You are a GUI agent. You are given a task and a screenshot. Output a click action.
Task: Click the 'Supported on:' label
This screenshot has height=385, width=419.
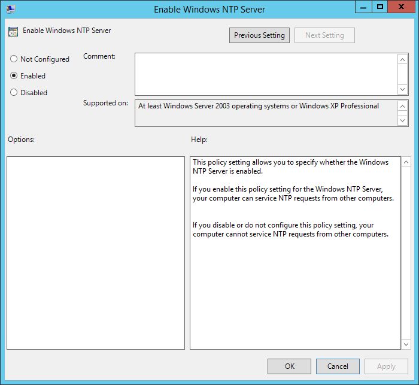coord(105,103)
